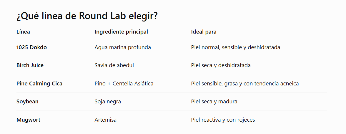Screen dimensions: 346x134
Task: Click the 'Savia de abedul' ingredient cell
Action: [x=114, y=65]
